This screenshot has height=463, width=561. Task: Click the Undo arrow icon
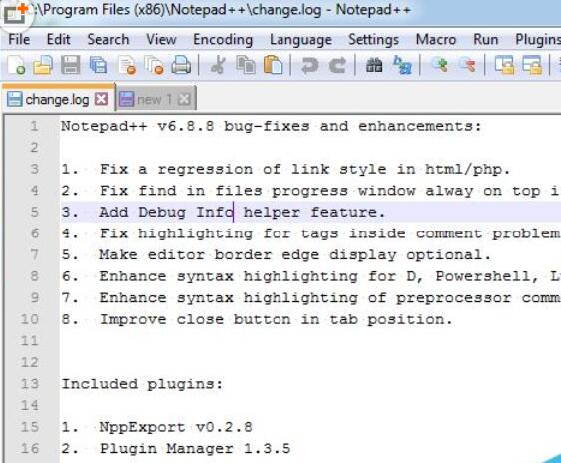pos(309,65)
